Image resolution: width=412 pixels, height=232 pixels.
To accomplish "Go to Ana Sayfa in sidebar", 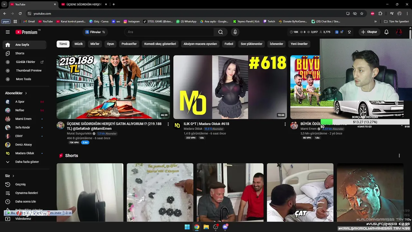I will [x=24, y=45].
